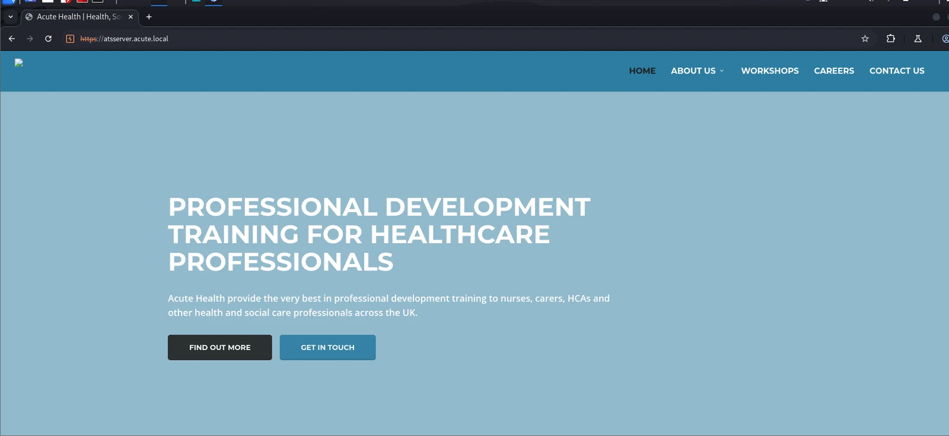Open the not-secure site info icon

[70, 39]
